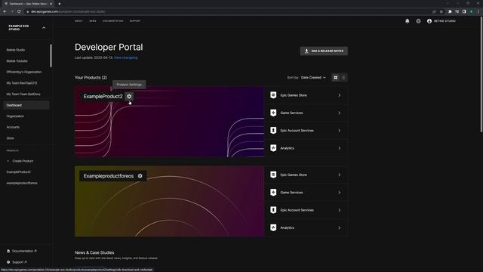483x272 pixels.
Task: Click the Documentation file icon in sidebar footer
Action: 8,251
